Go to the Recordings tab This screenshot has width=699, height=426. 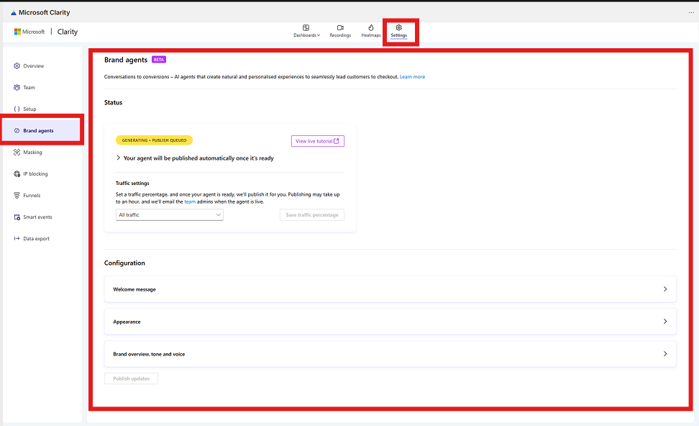[x=340, y=31]
